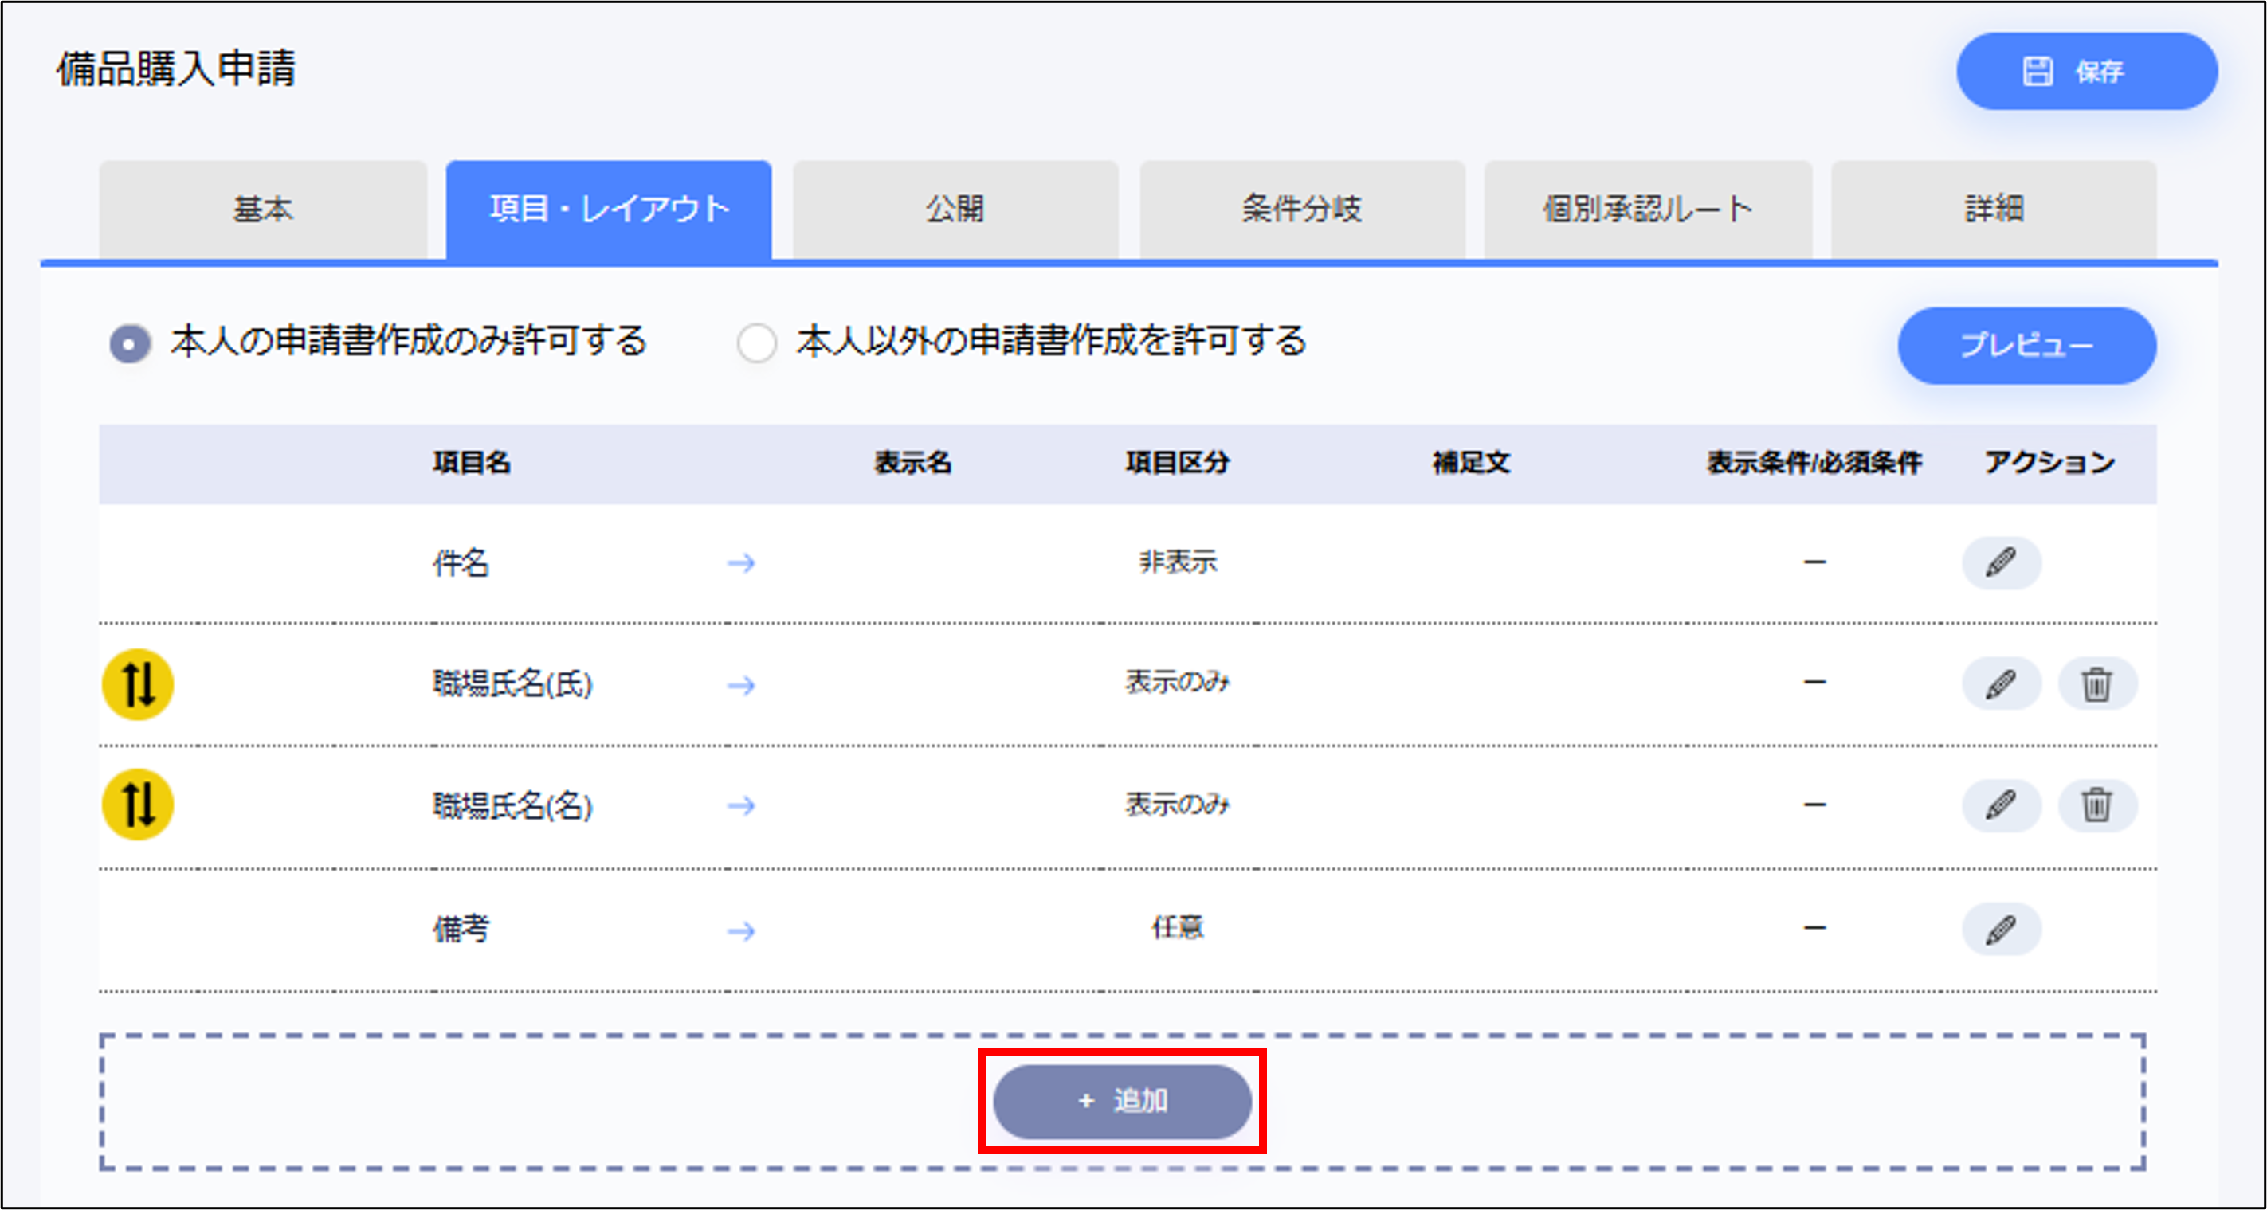The width and height of the screenshot is (2267, 1210).
Task: Click yellow reorder arrows for 職場氏名(氏)
Action: [138, 683]
